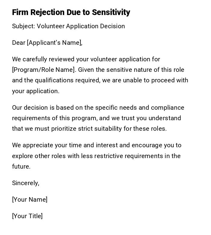Click the '[Program/Role Name]' placeholder
Image resolution: width=211 pixels, height=235 pixels.
coord(43,70)
